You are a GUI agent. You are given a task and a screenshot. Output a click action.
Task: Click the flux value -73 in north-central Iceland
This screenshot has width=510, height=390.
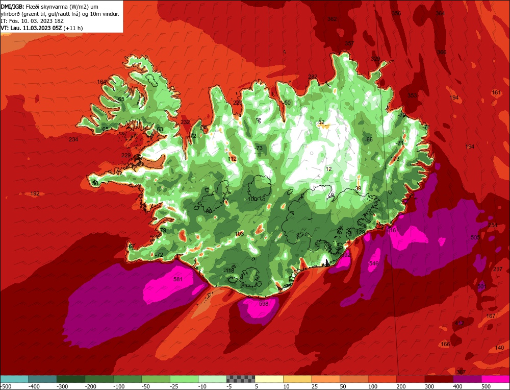258,148
